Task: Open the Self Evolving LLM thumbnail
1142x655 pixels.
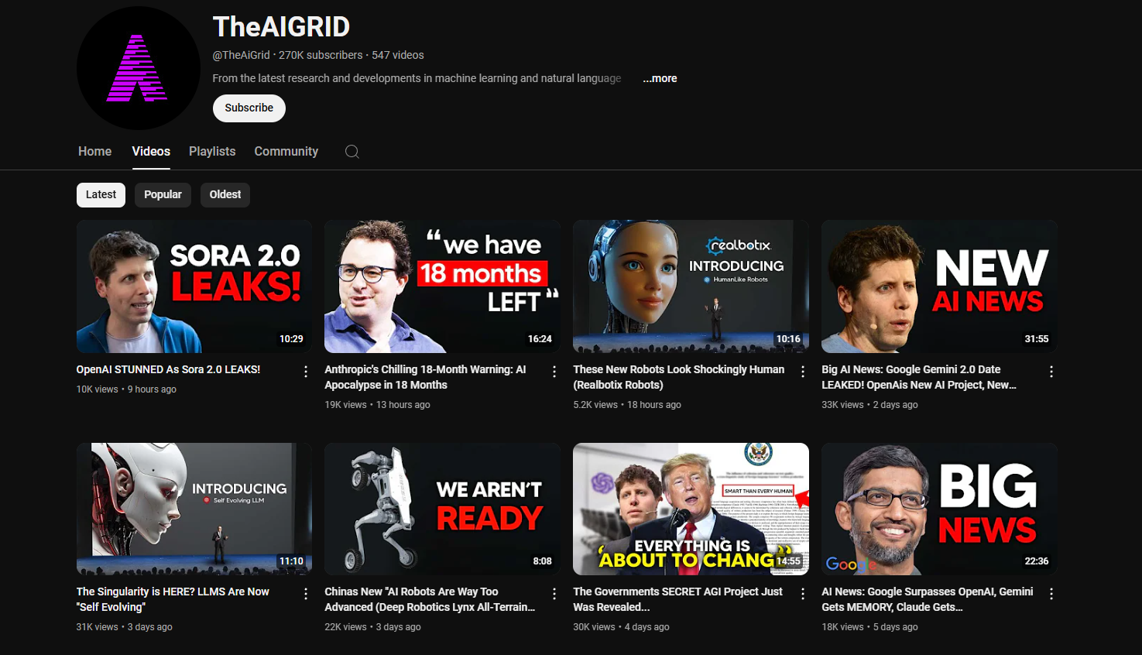Action: [194, 509]
